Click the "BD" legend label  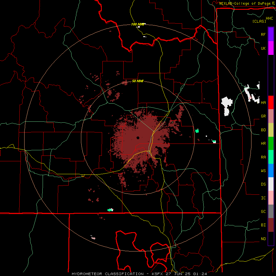click(x=263, y=130)
